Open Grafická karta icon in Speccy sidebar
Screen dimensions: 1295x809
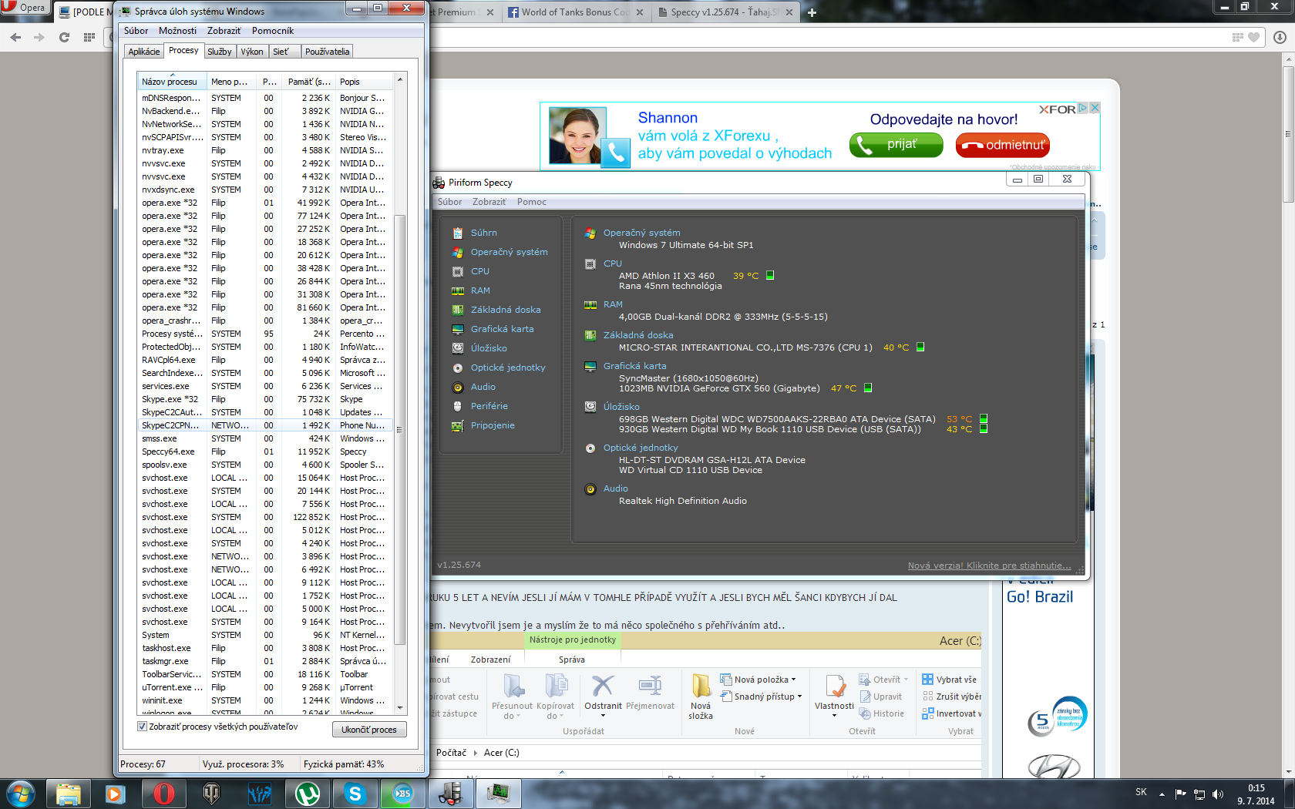pyautogui.click(x=458, y=329)
